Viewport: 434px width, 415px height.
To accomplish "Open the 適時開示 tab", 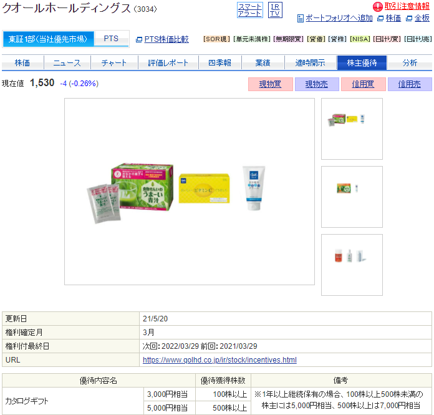I will 311,62.
